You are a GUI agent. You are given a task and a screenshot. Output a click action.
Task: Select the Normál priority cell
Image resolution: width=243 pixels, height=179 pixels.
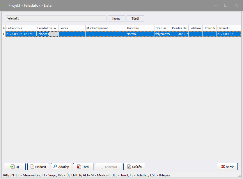coord(140,34)
